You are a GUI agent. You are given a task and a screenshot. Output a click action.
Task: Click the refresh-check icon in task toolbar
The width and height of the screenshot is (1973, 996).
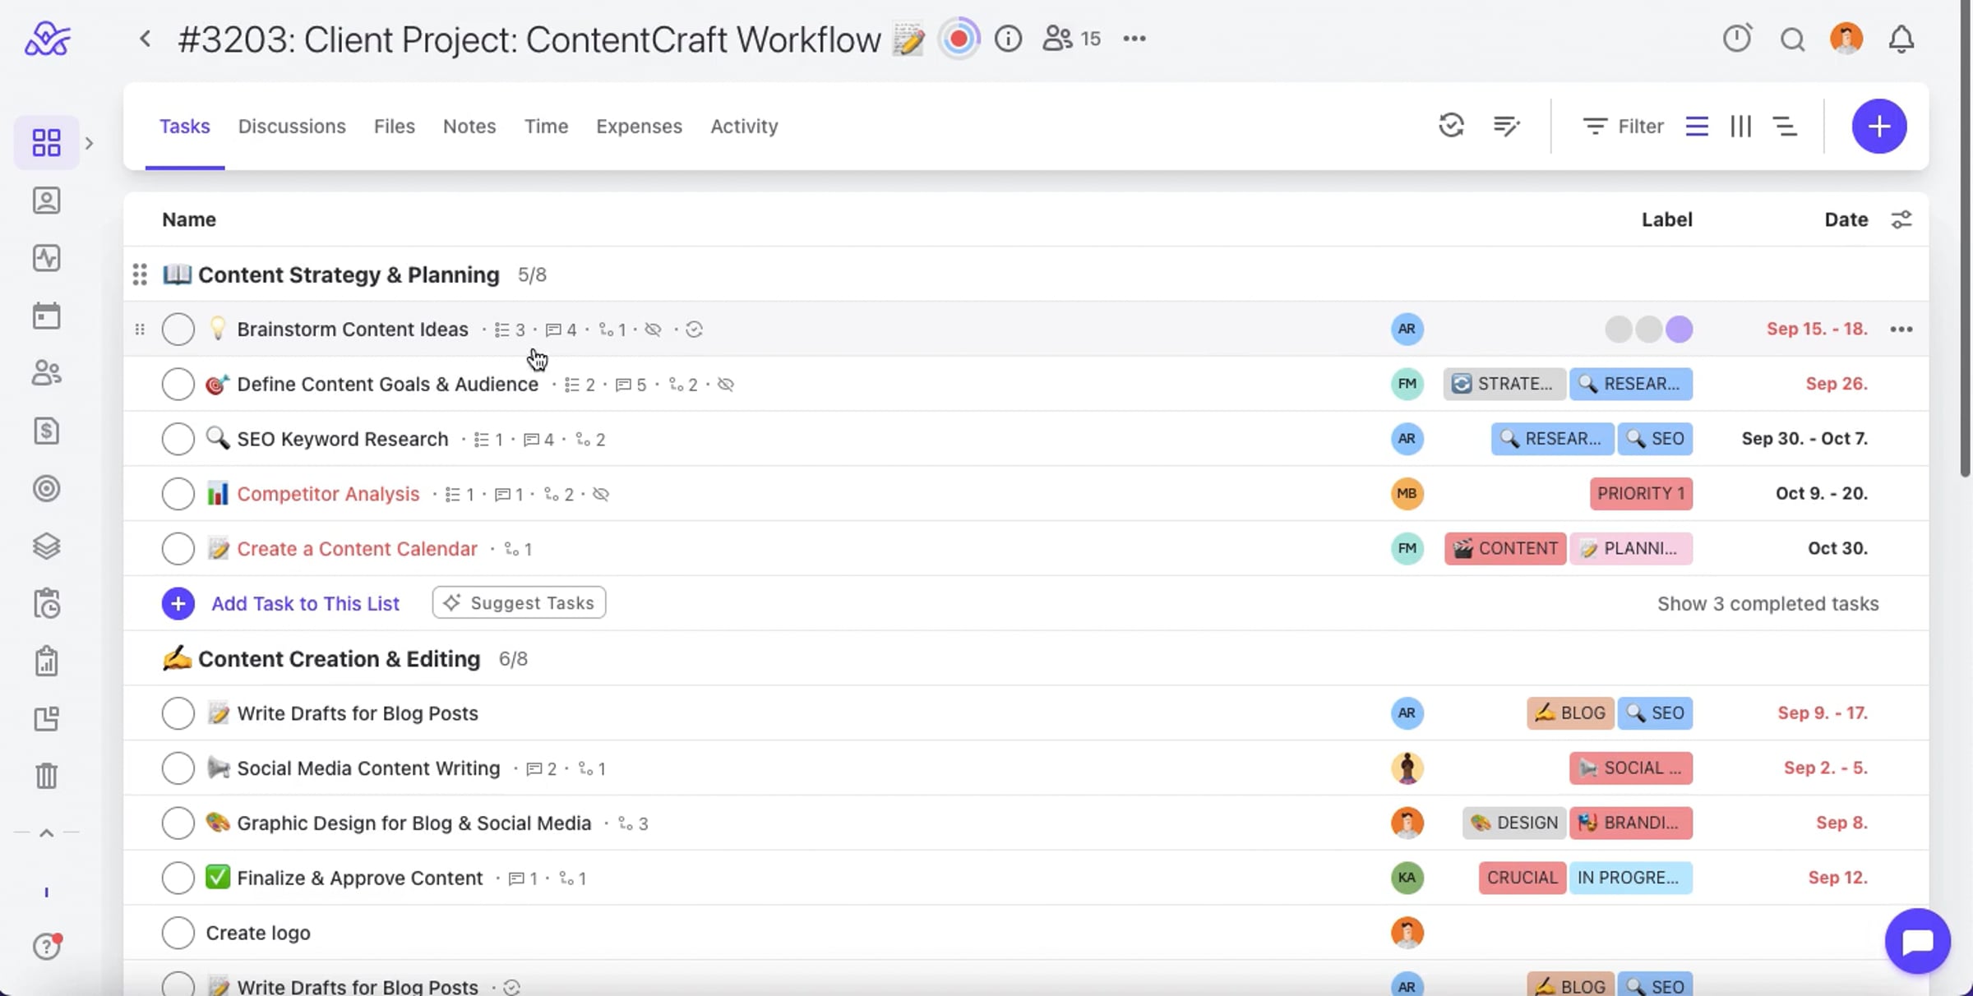click(x=1451, y=126)
